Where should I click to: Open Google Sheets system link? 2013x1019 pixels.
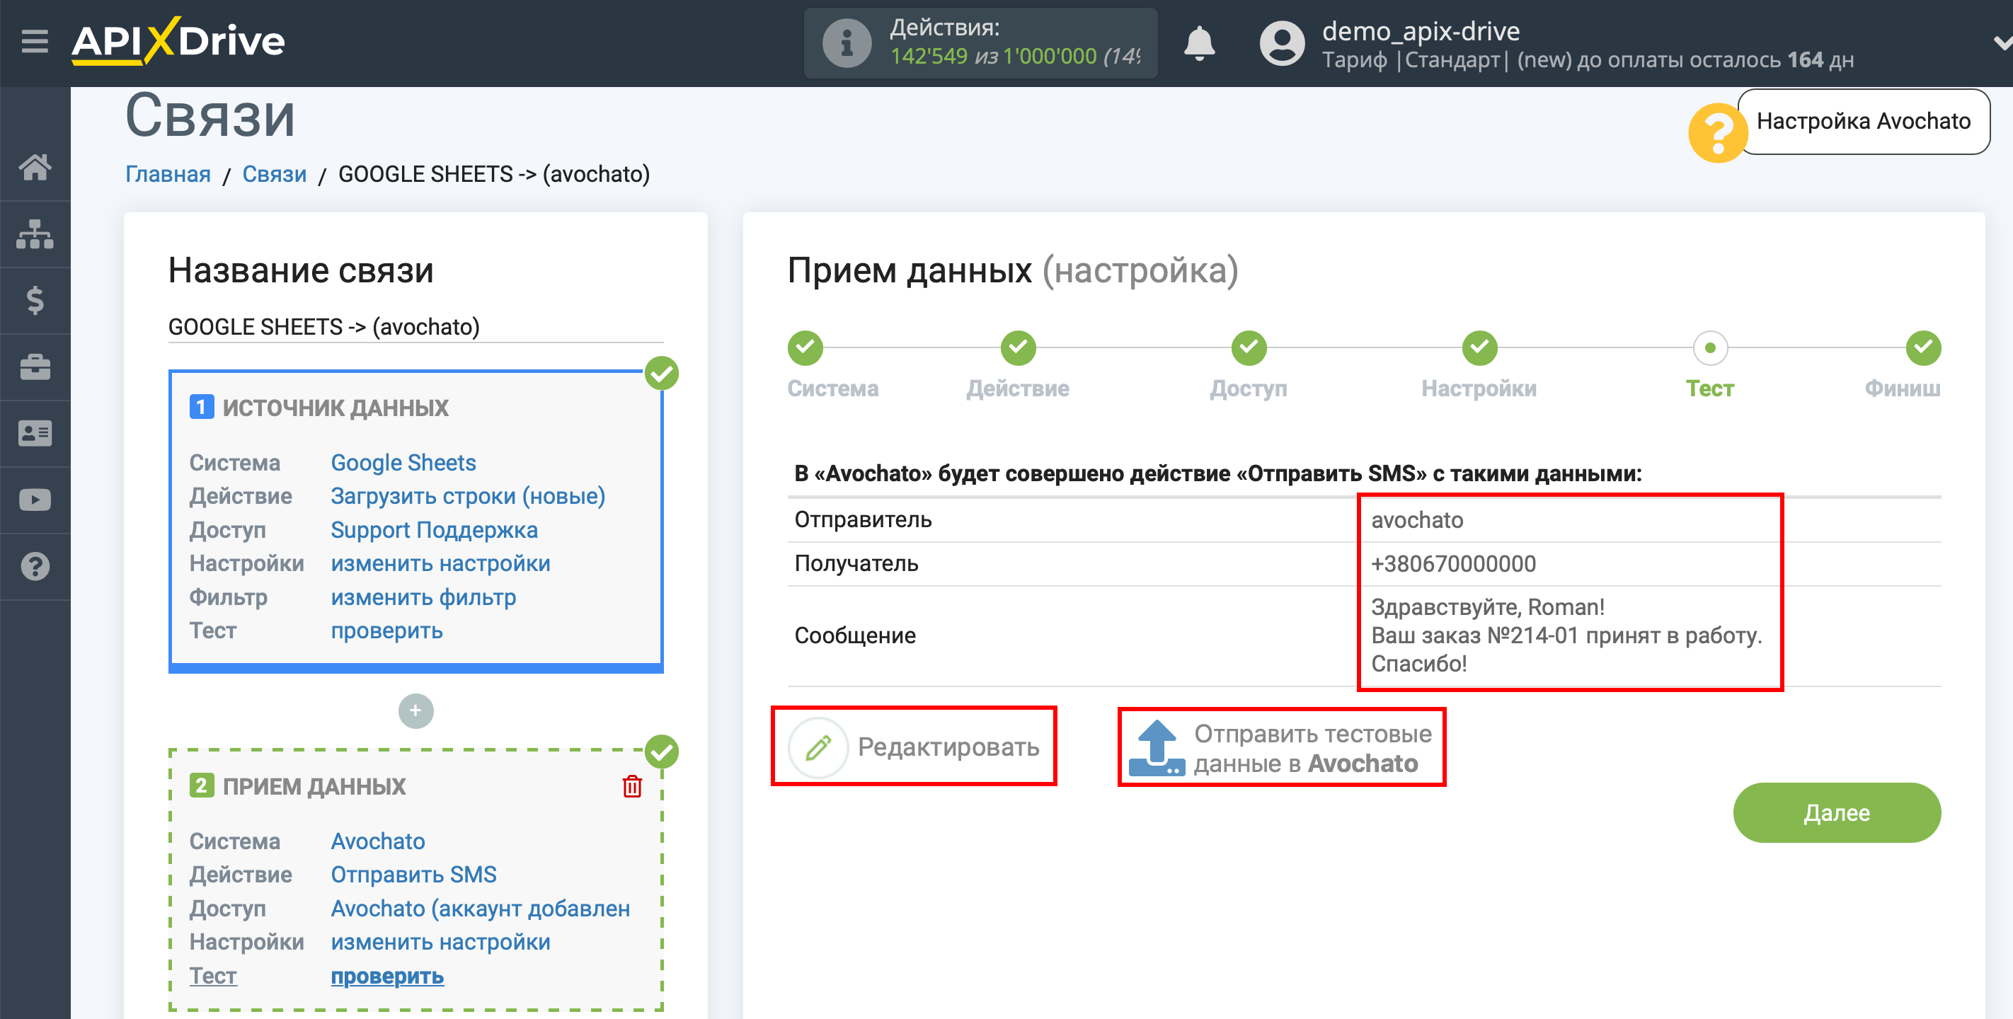point(403,463)
